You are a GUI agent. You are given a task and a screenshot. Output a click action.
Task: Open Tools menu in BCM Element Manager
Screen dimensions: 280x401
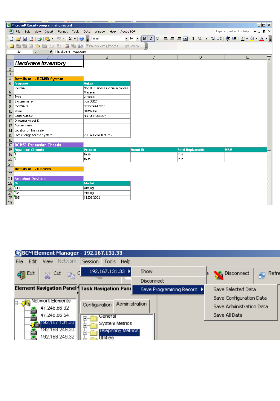(110, 261)
